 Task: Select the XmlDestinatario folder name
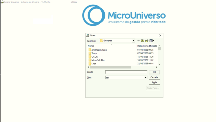coord(99,50)
